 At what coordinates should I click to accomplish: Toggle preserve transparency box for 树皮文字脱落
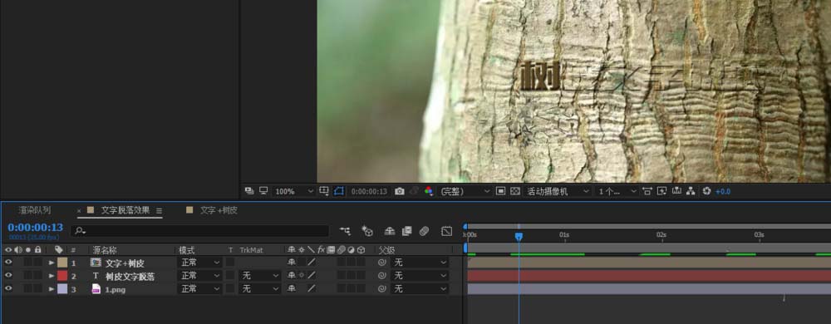point(230,276)
